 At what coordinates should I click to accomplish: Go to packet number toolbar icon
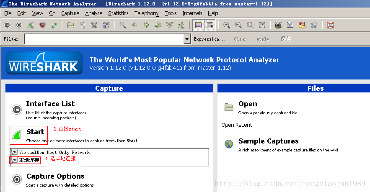coord(158,25)
